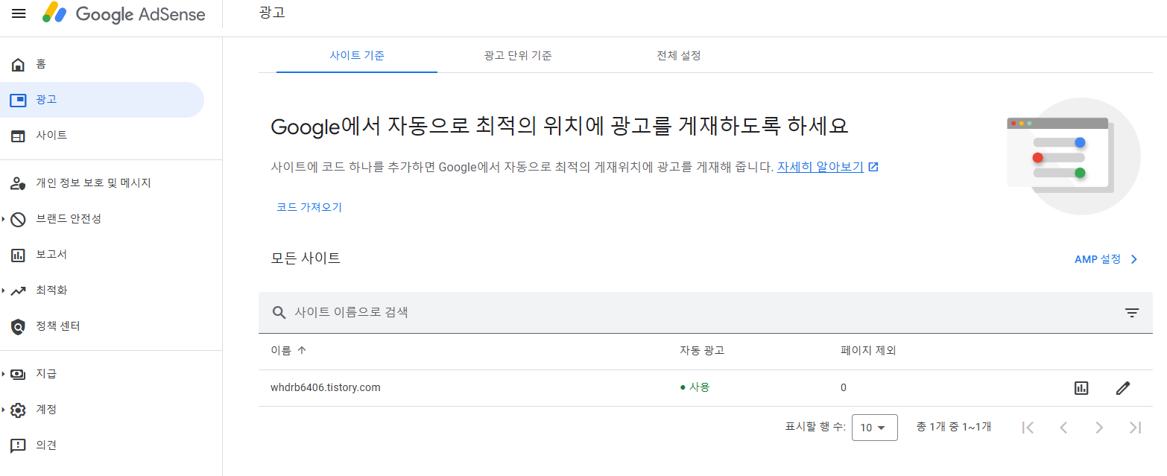Open the 자세히 알아보기 link
This screenshot has height=476, width=1167.
pos(820,168)
